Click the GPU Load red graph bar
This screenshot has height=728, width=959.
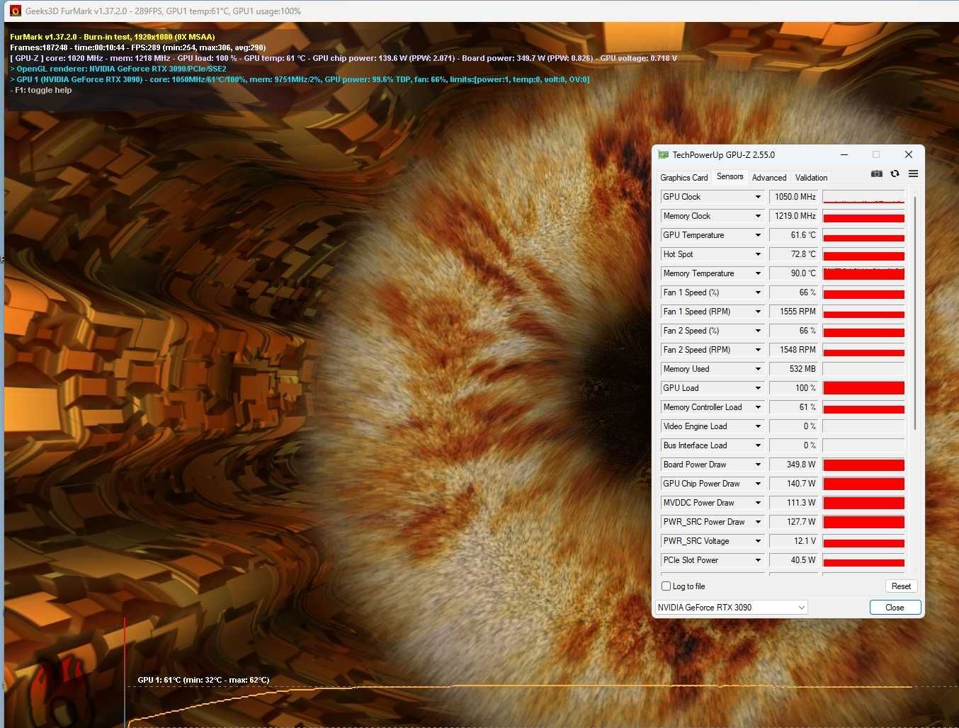point(863,388)
